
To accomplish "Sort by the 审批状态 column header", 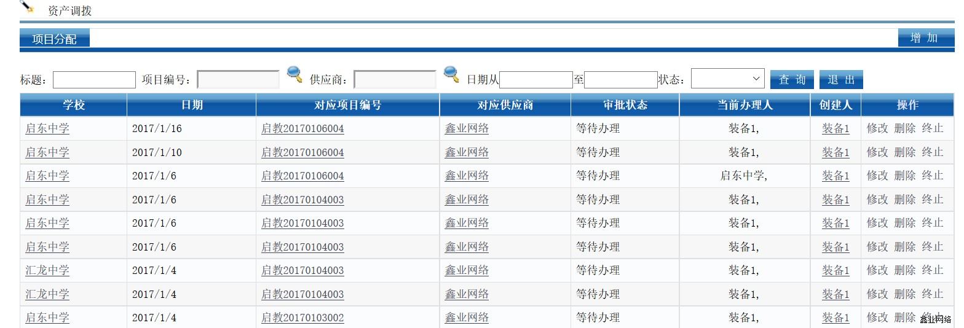I will click(x=625, y=105).
